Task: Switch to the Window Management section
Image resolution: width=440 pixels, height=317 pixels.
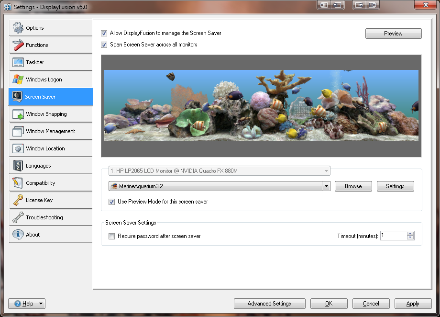Action: tap(50, 131)
